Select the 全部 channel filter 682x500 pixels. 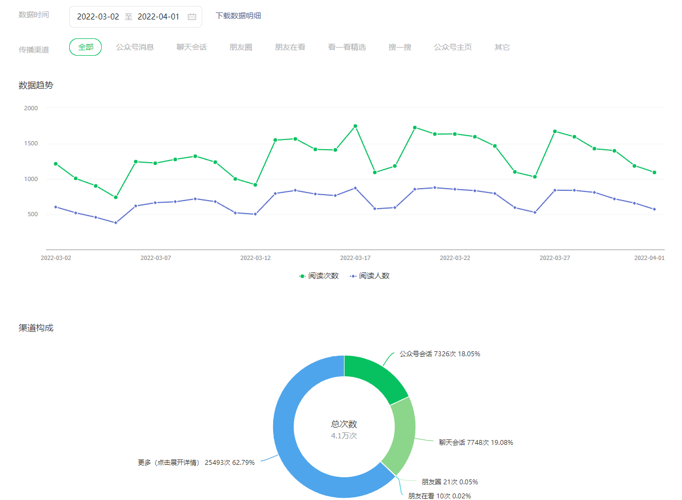point(85,47)
